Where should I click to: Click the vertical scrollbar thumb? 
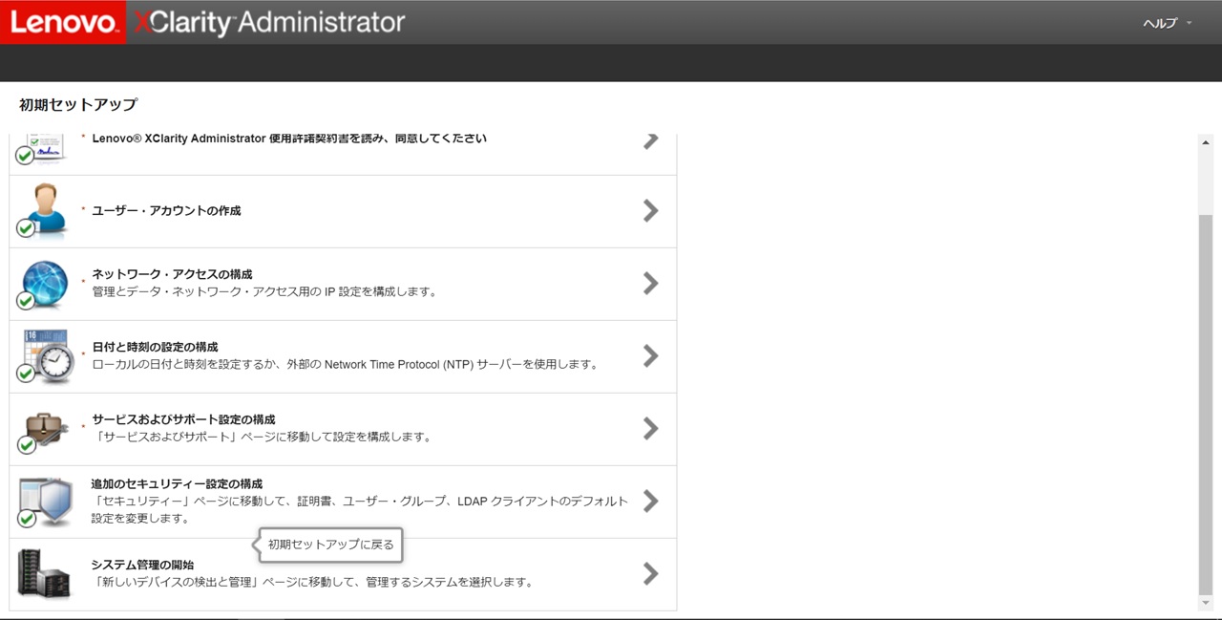[x=1205, y=403]
